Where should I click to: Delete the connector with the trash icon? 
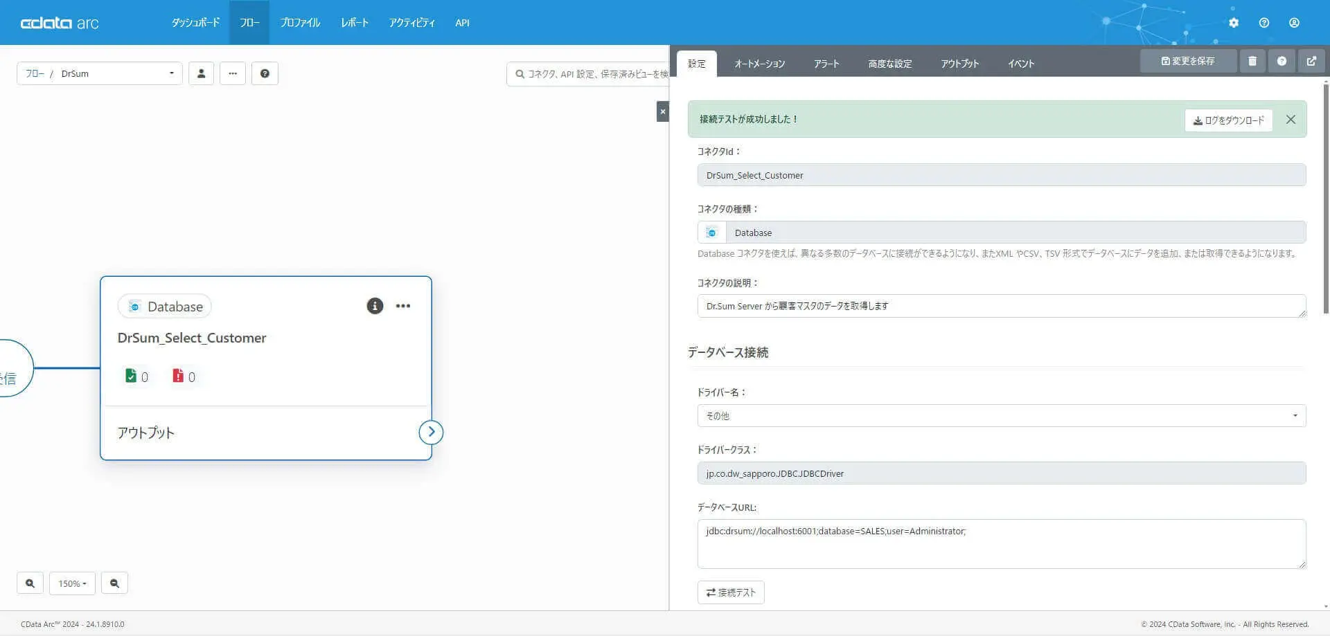point(1252,61)
